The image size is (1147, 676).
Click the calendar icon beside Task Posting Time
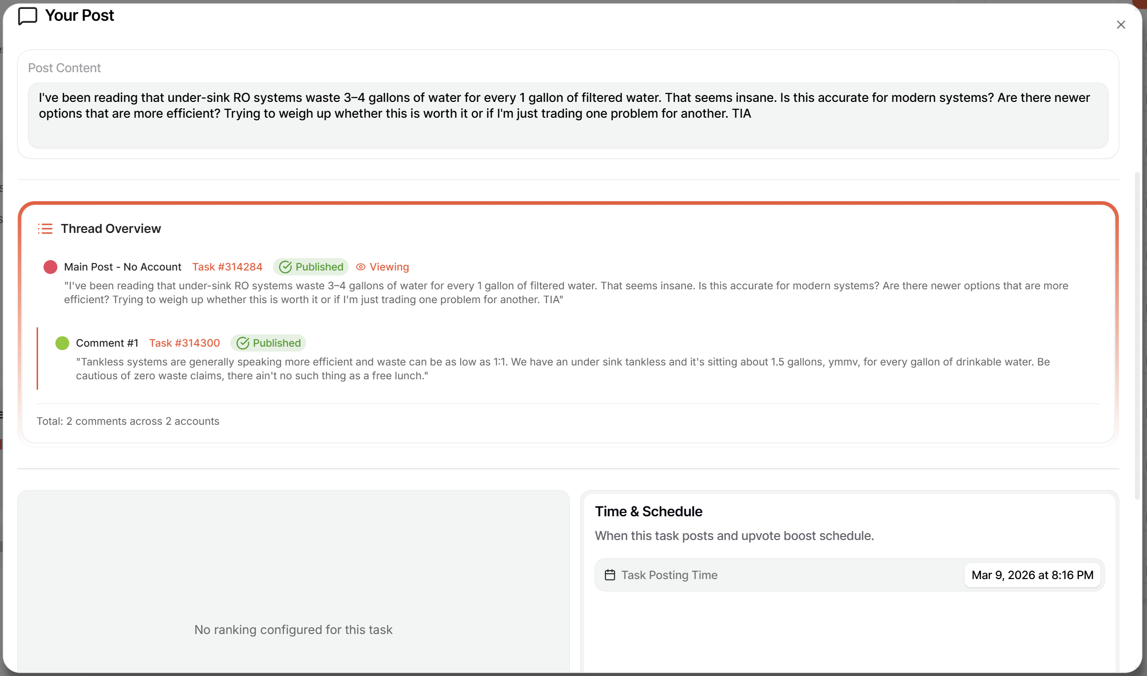point(610,575)
